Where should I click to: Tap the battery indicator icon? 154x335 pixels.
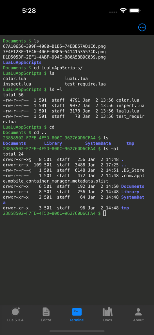click(135, 10)
